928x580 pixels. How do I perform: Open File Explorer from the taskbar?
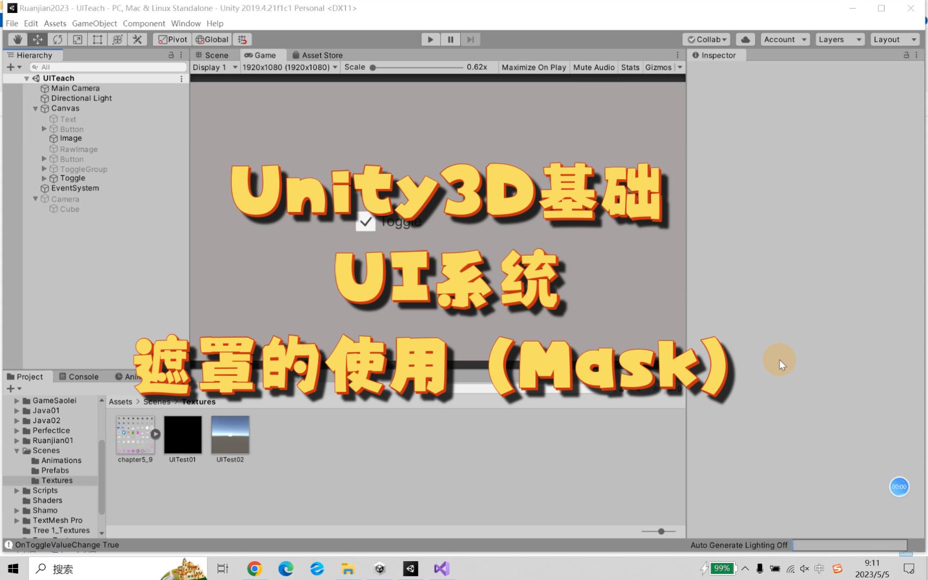click(x=348, y=568)
